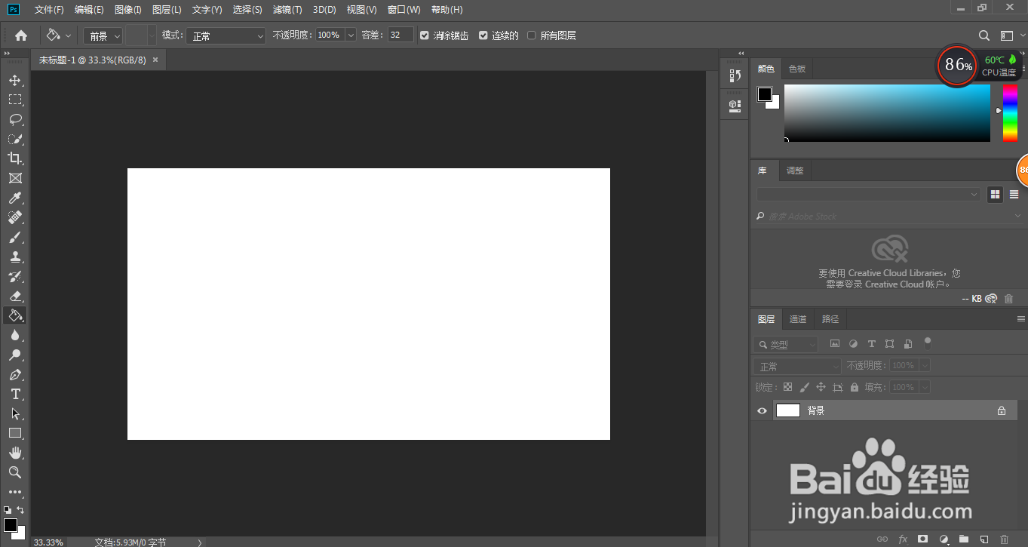Open the History panel icon
The image size is (1028, 547).
(x=735, y=75)
